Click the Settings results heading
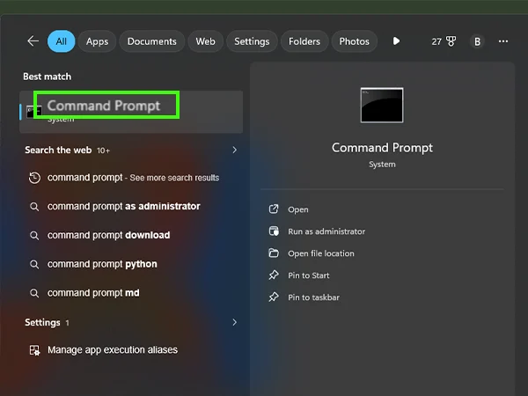The width and height of the screenshot is (528, 396). (x=42, y=323)
